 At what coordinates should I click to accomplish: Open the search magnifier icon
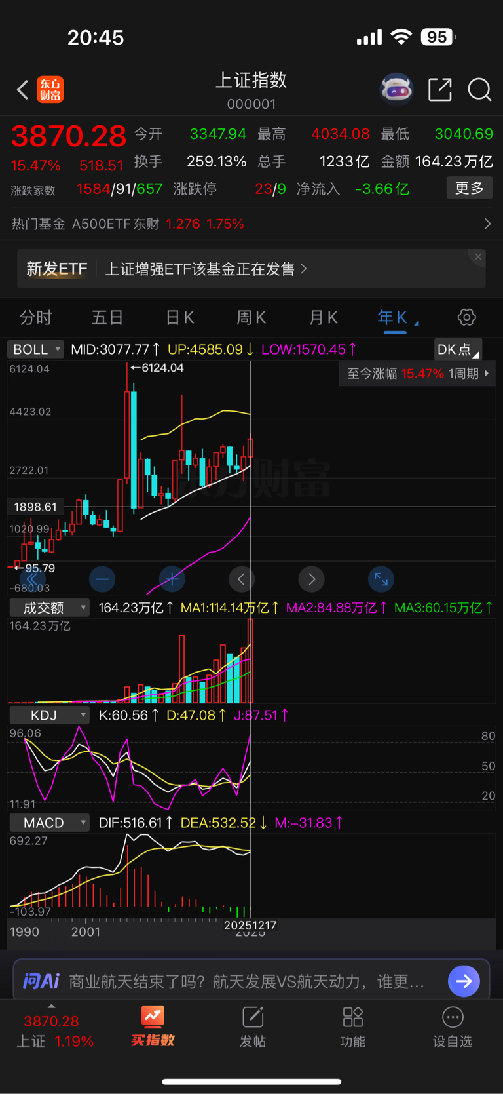(479, 89)
